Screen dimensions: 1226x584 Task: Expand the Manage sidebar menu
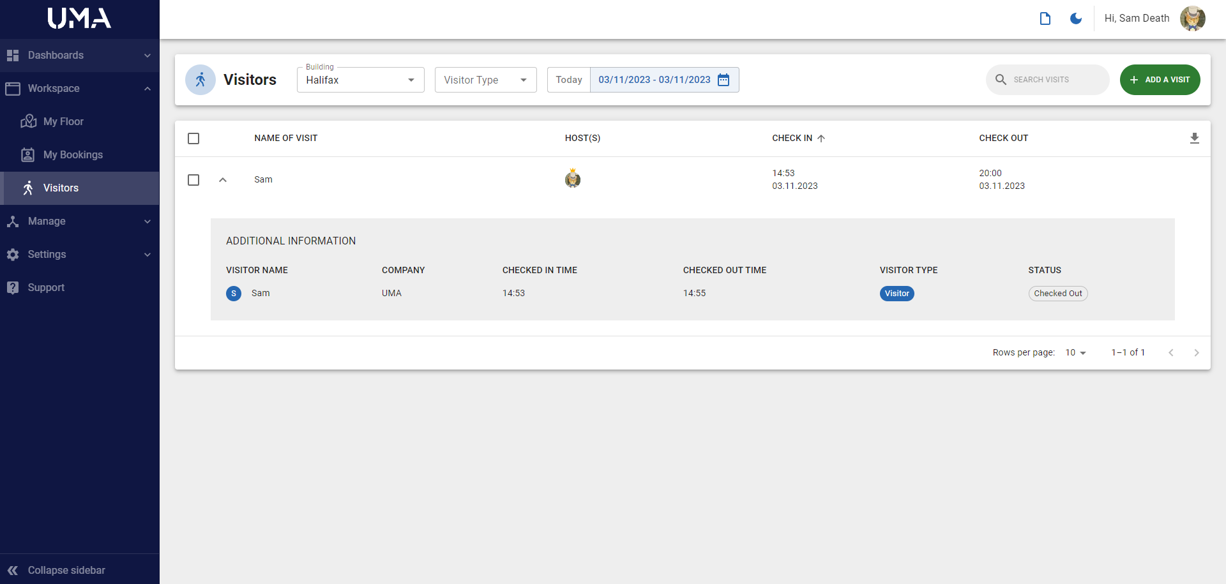coord(79,221)
